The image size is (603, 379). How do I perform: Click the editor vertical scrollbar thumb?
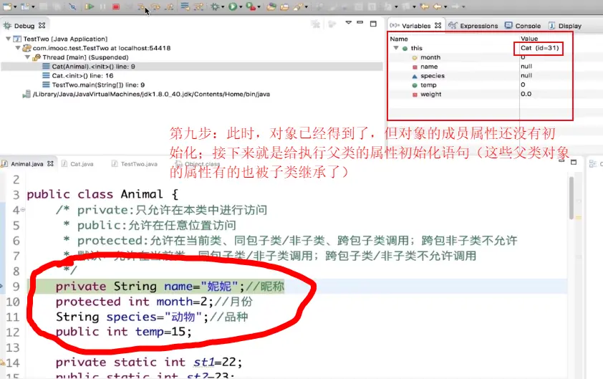point(571,198)
